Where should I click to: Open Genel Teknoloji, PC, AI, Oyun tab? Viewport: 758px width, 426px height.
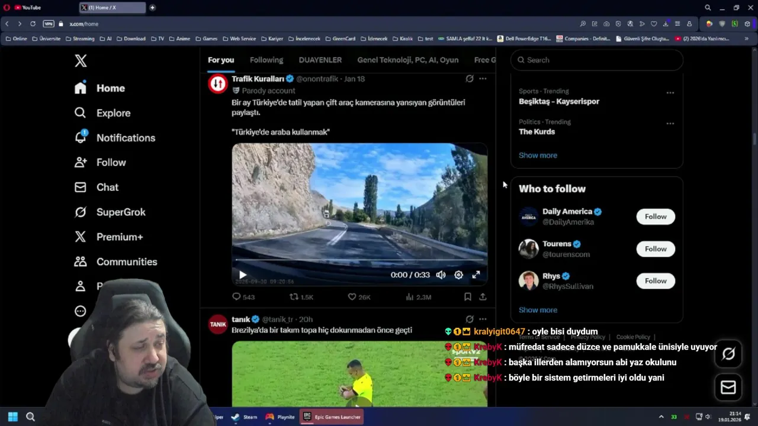[x=408, y=60]
